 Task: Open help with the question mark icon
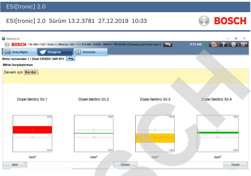pos(223,44)
